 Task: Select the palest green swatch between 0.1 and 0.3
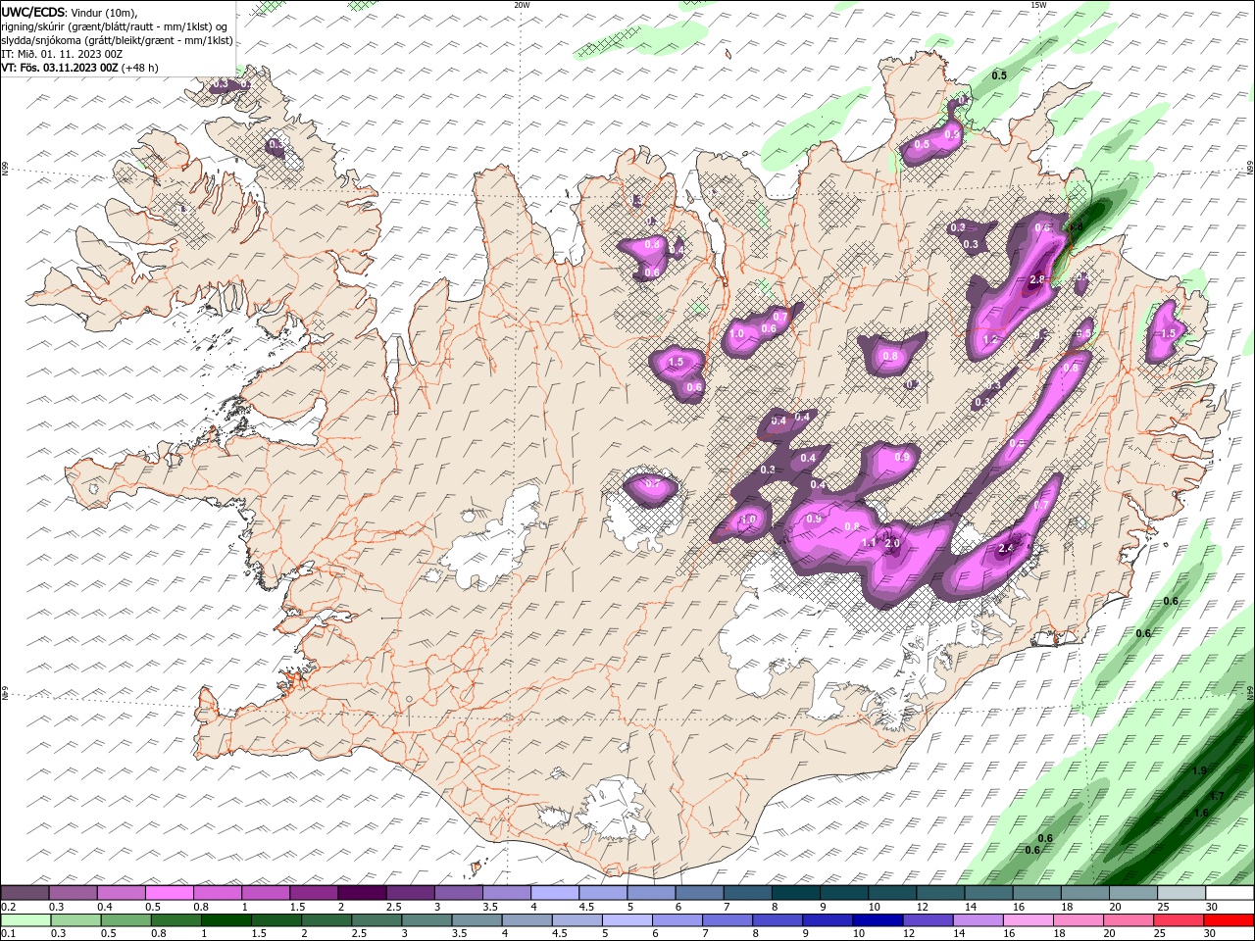point(26,920)
